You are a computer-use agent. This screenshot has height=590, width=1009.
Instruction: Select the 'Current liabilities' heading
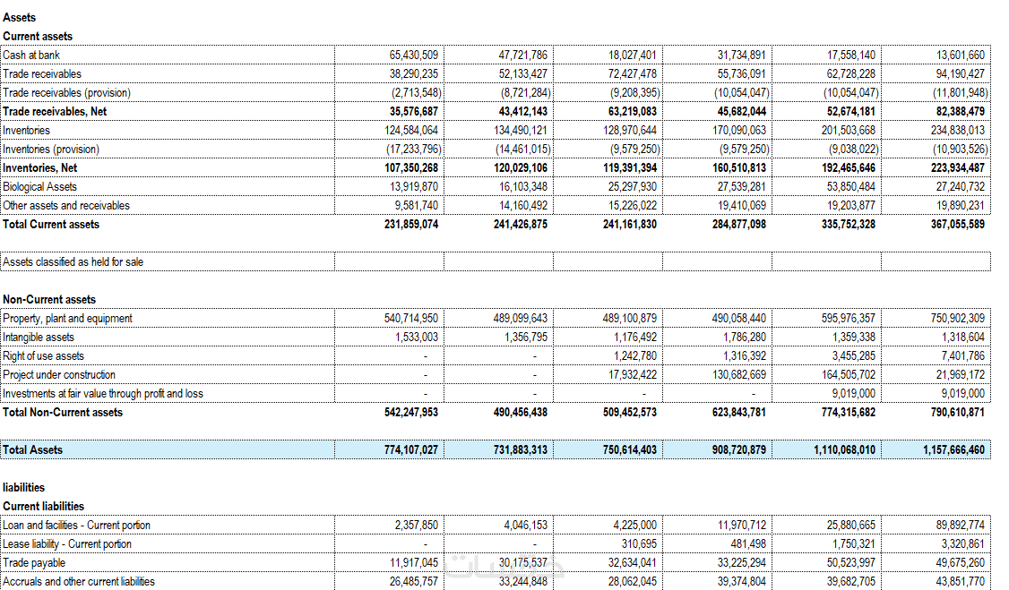tap(43, 507)
